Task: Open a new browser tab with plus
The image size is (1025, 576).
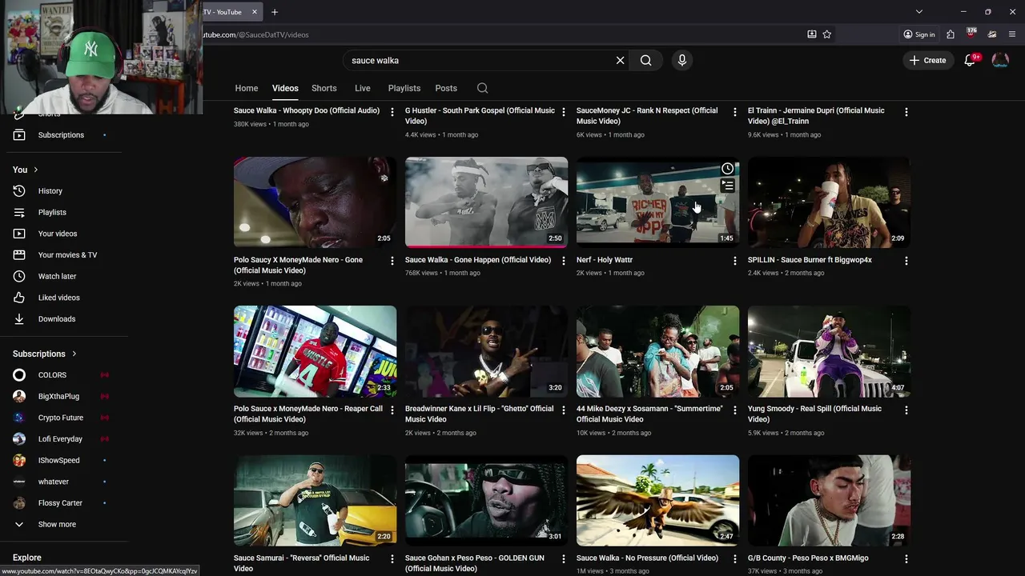Action: 275,12
